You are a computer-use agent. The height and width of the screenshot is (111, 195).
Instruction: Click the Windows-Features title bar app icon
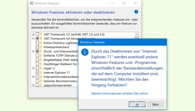[x=32, y=3]
